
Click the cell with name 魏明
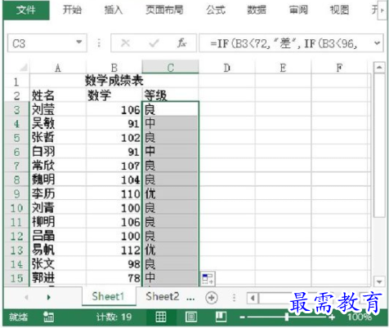pyautogui.click(x=58, y=180)
